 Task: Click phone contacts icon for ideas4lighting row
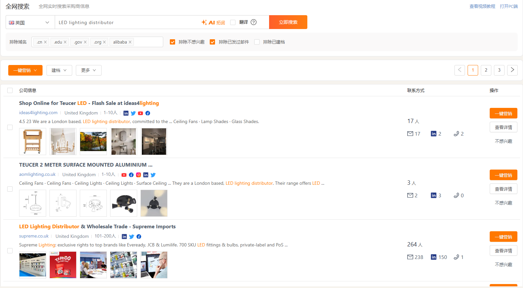pyautogui.click(x=456, y=134)
